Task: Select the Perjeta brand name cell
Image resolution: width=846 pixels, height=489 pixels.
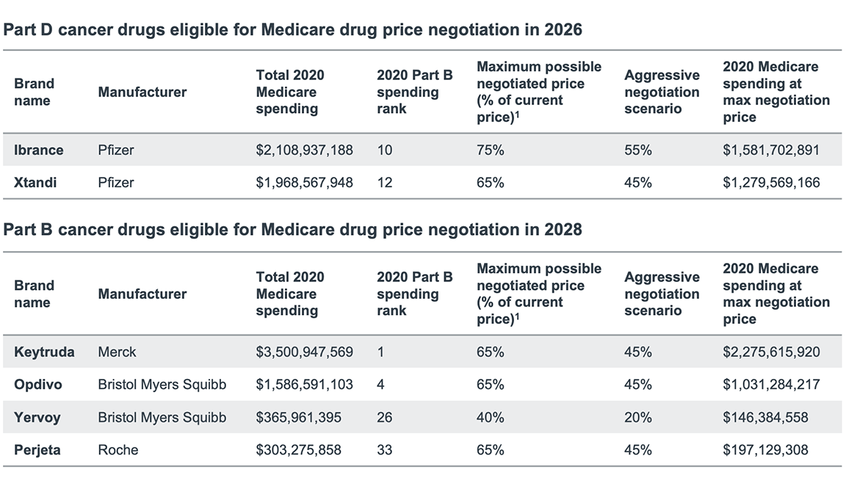Action: pyautogui.click(x=37, y=449)
